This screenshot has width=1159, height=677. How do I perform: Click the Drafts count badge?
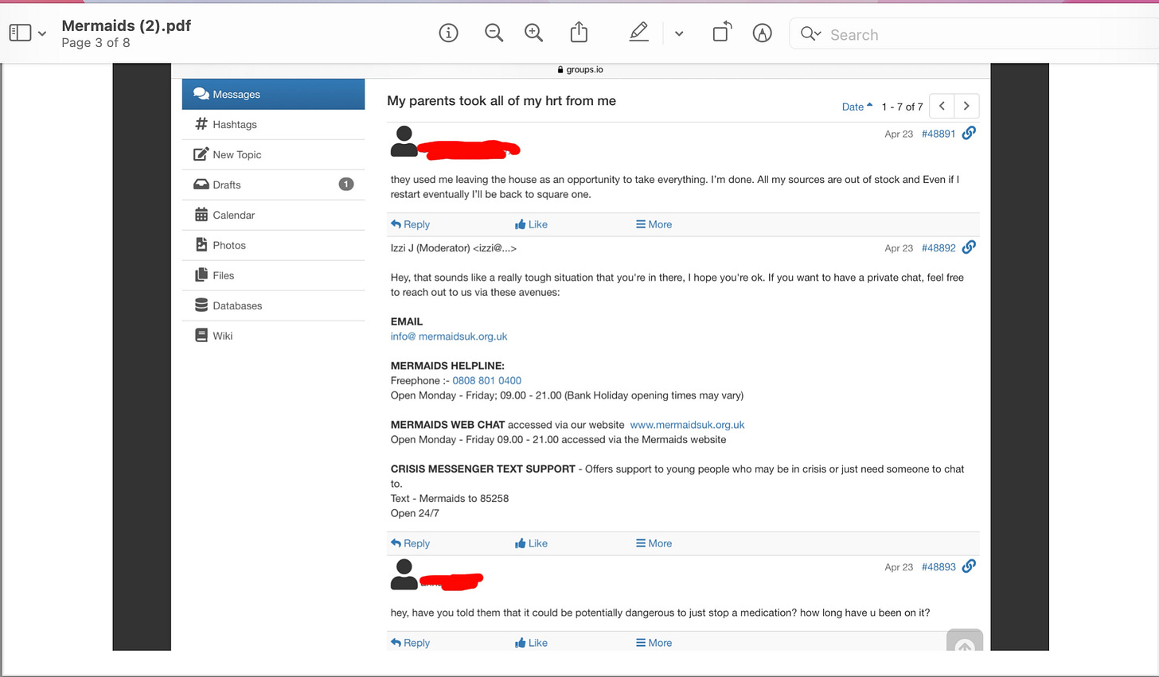(346, 185)
